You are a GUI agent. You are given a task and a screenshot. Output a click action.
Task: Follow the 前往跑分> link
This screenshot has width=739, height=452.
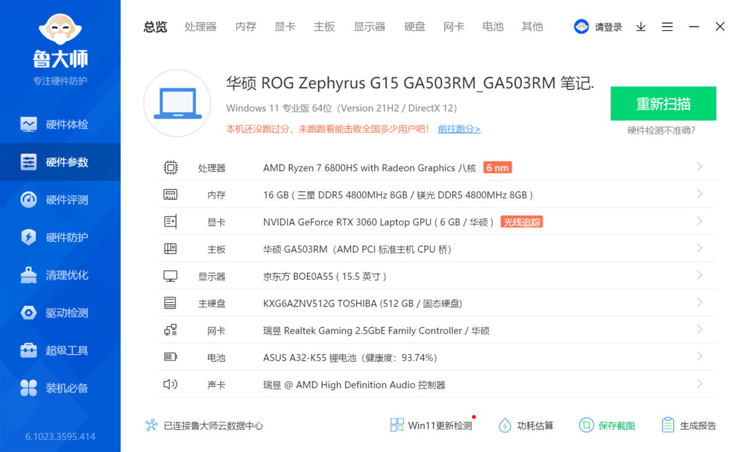pos(459,129)
